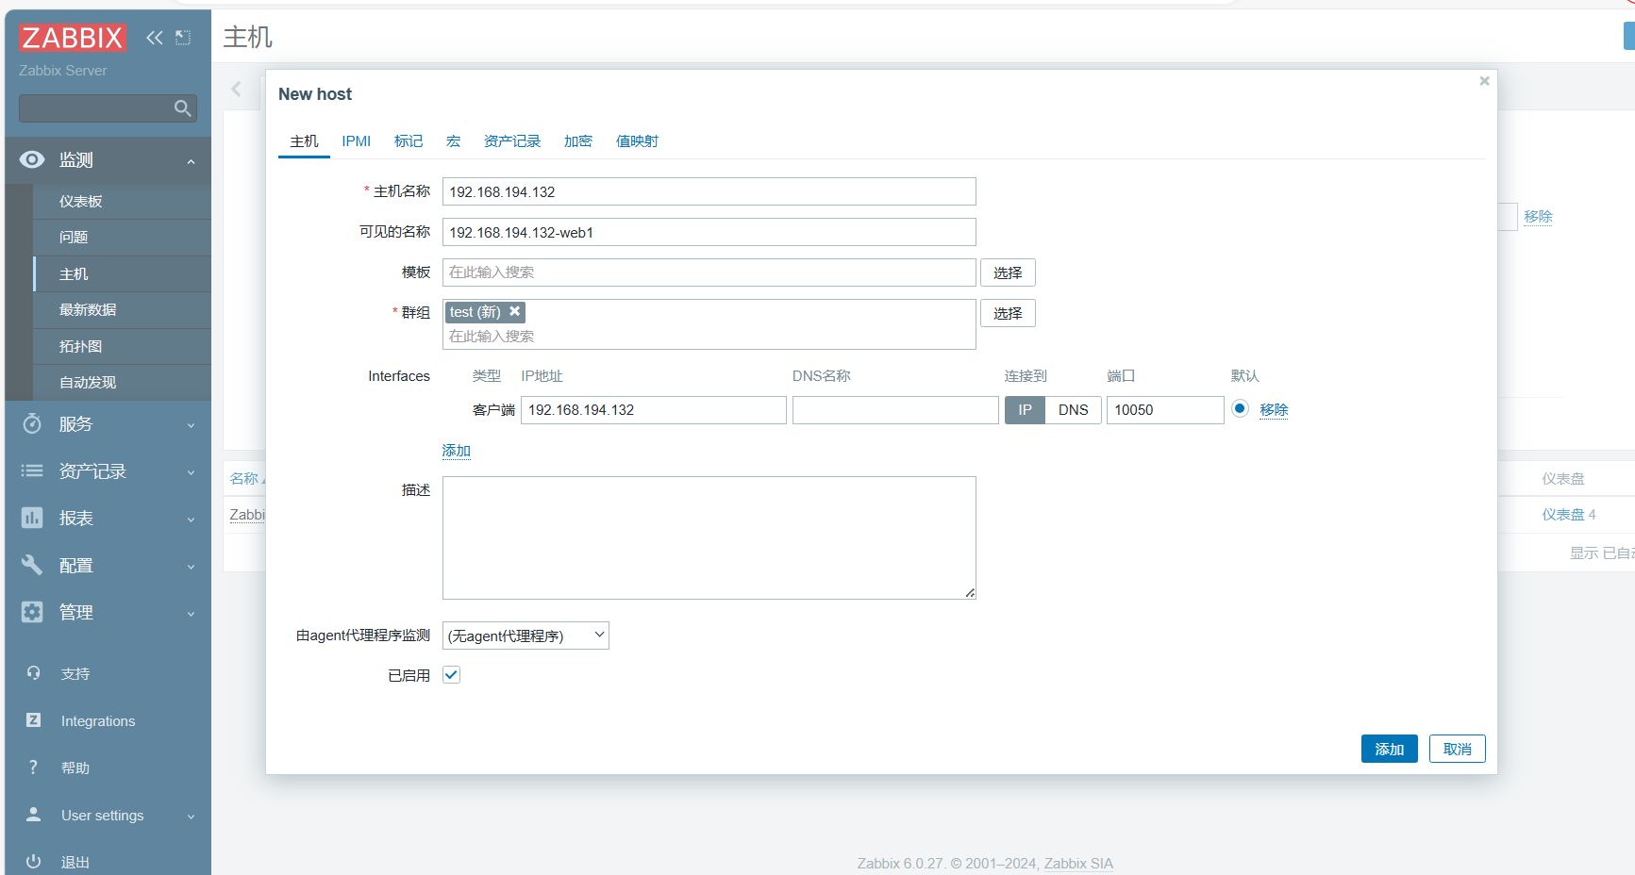Screen dimensions: 1635x875
Task: Remove the test (新) group tag
Action: click(x=515, y=311)
